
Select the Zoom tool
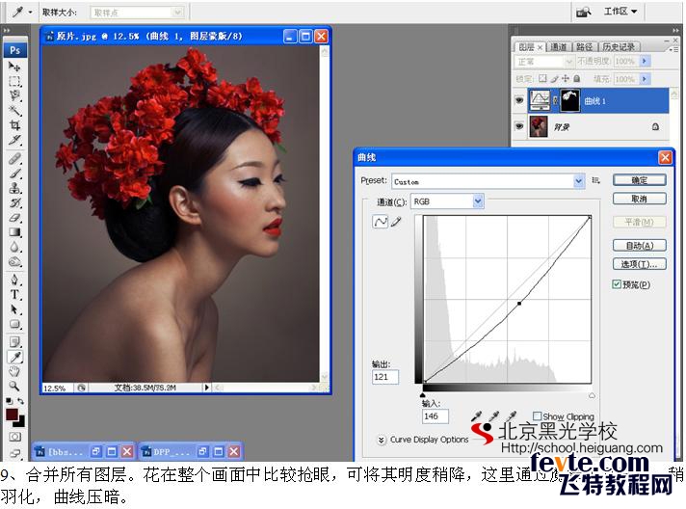tap(14, 386)
